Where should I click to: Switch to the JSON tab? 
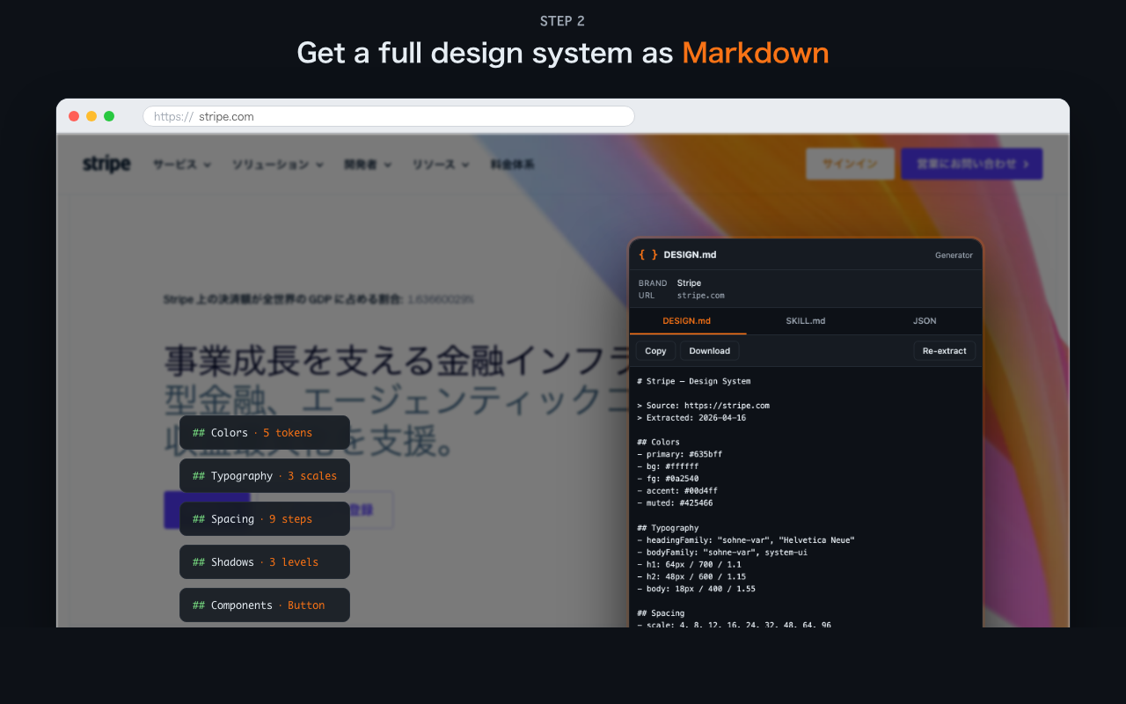click(x=924, y=321)
